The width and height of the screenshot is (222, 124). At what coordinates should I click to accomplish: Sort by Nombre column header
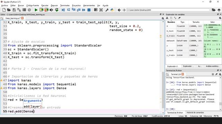pos(171,22)
